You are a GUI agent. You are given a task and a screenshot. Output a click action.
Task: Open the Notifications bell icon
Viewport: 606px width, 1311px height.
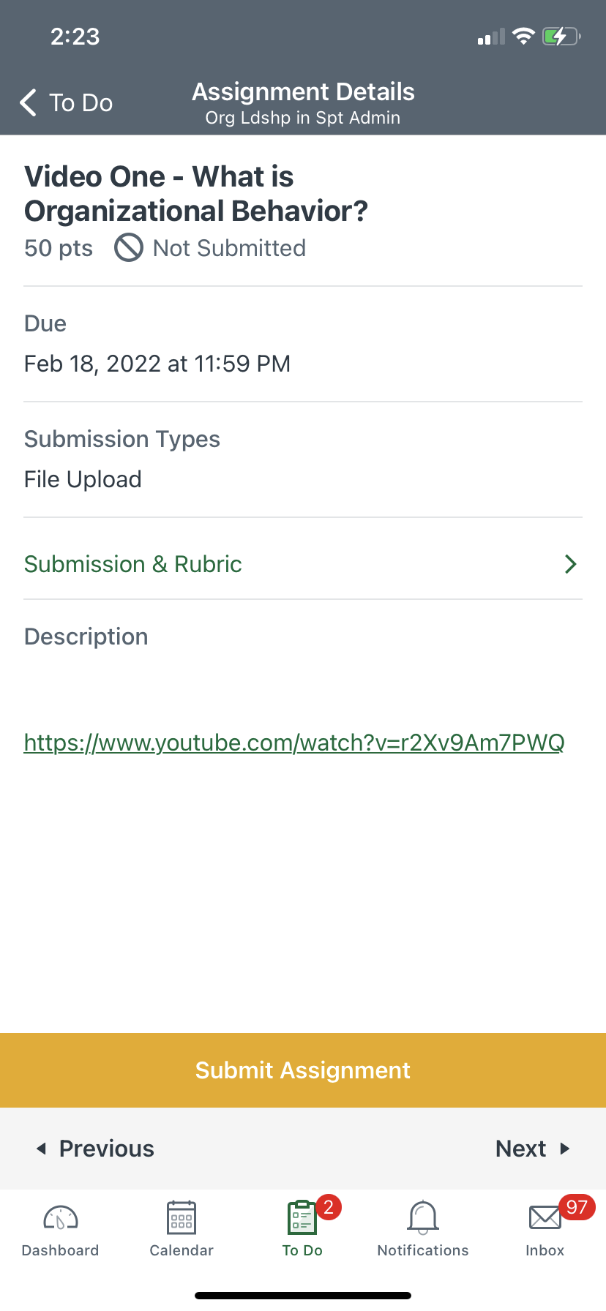423,1218
